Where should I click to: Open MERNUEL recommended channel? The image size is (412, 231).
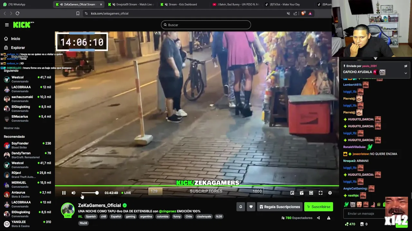[x=27, y=184]
